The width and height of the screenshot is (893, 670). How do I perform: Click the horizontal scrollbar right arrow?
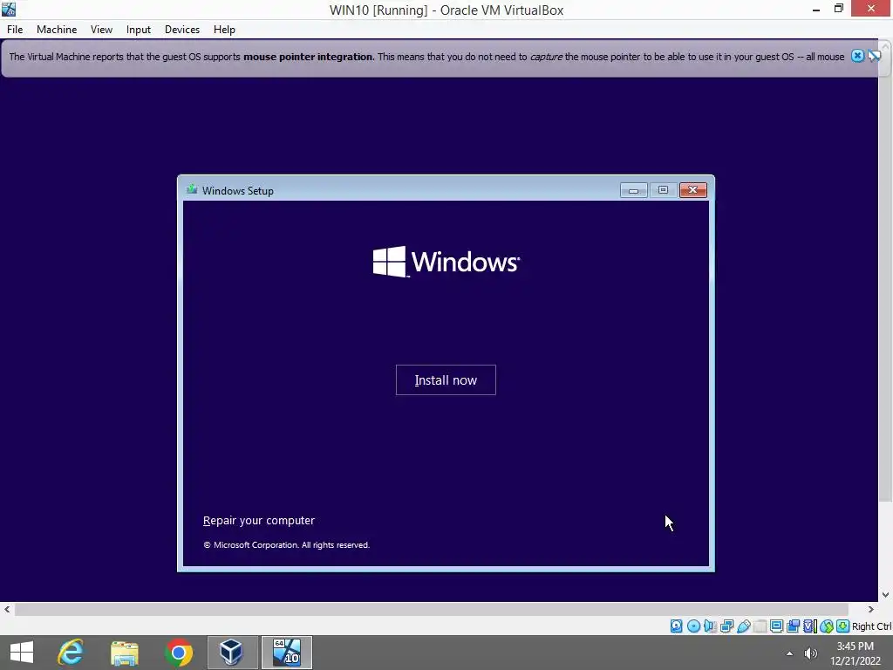point(871,610)
